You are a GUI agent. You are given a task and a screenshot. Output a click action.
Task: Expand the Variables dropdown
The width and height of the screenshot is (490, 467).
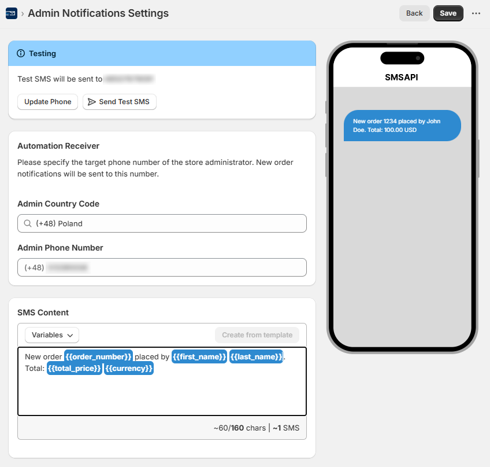(52, 335)
